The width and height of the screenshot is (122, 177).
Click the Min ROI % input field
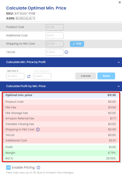(15, 76)
